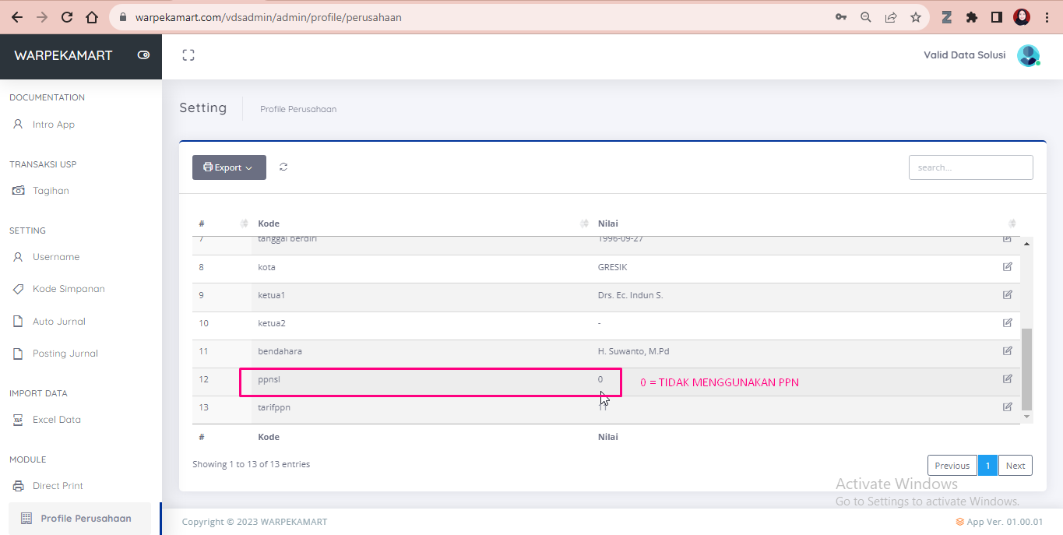The width and height of the screenshot is (1063, 535).
Task: Open Chrome three-dot menu
Action: [1047, 17]
